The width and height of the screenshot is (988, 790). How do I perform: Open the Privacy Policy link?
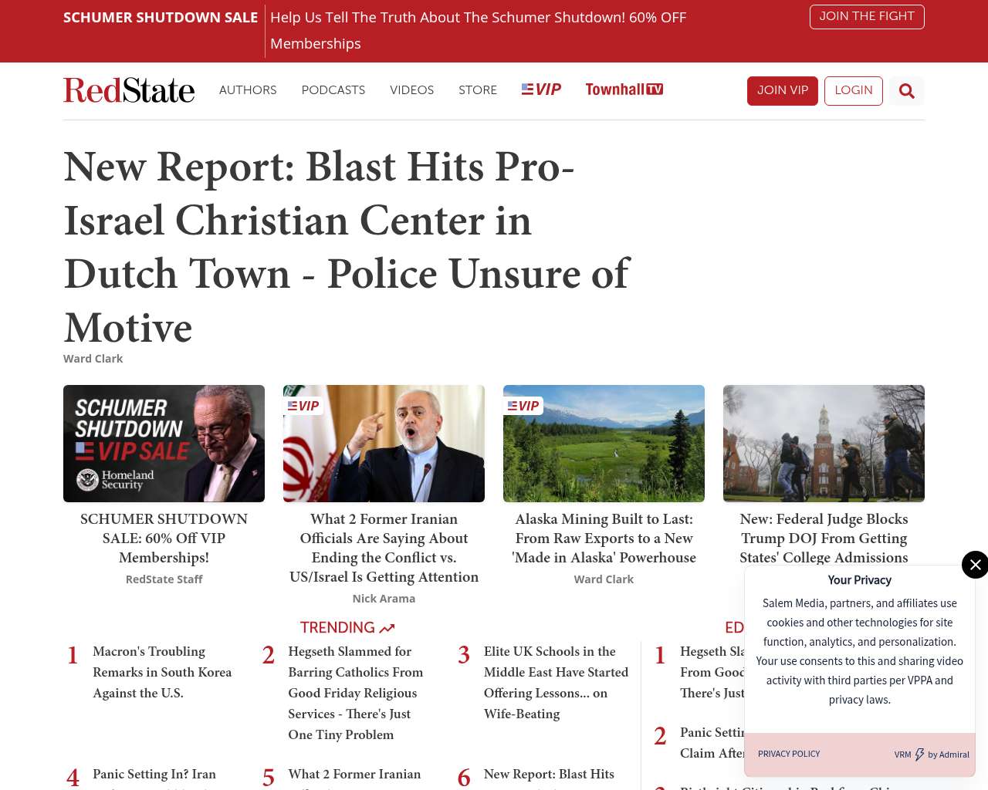pyautogui.click(x=789, y=754)
